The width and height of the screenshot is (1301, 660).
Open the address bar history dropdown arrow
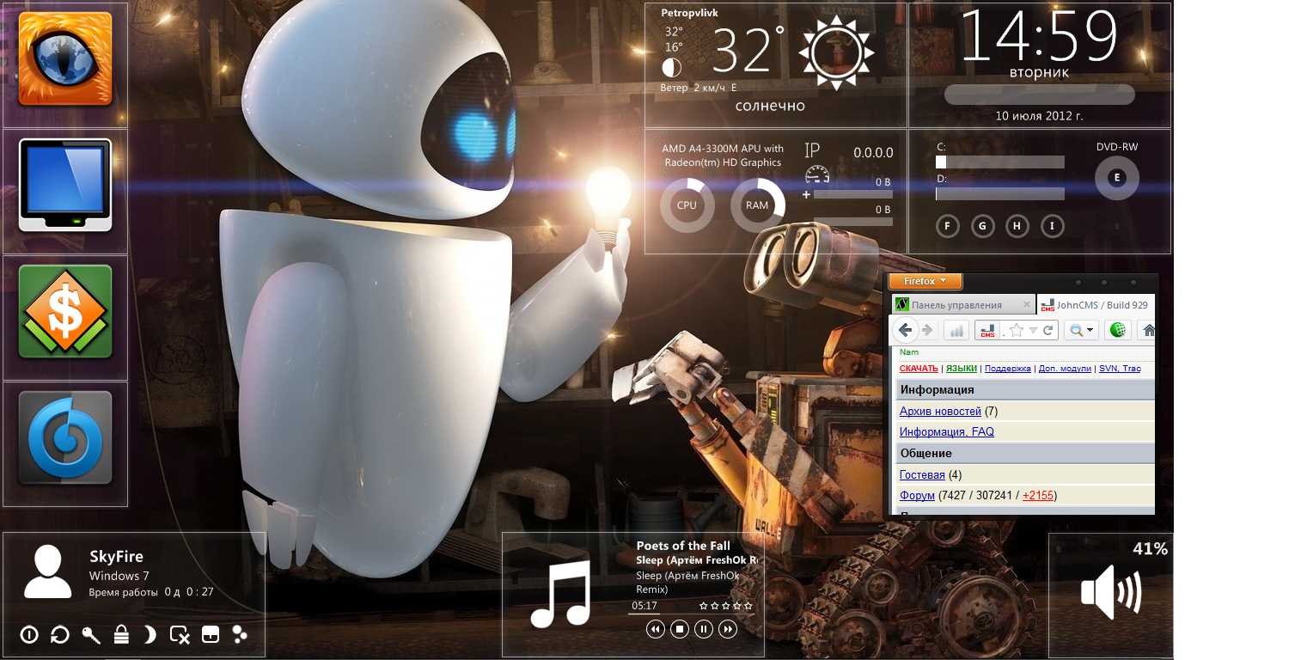pyautogui.click(x=1034, y=330)
